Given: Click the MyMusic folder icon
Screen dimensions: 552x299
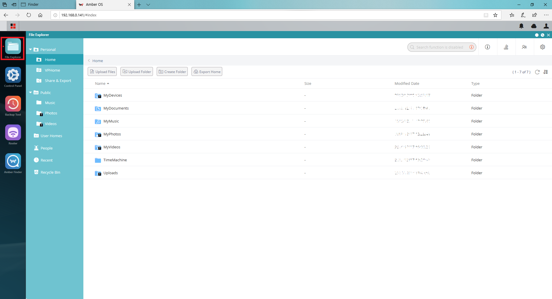Looking at the screenshot, I should pos(98,121).
